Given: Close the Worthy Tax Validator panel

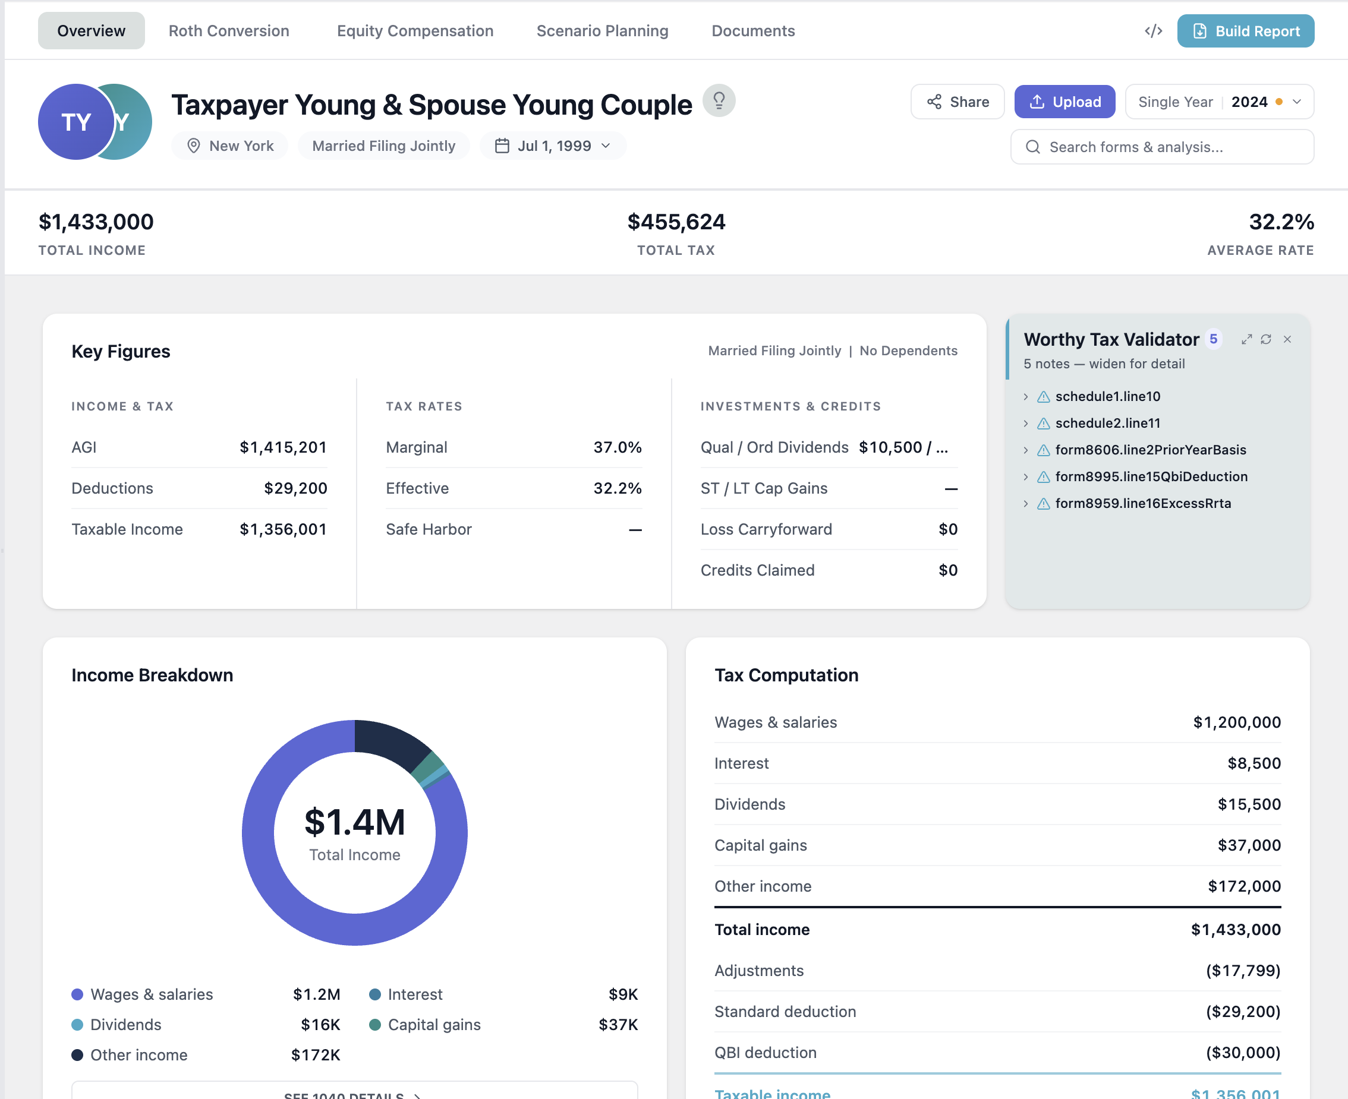Looking at the screenshot, I should tap(1287, 339).
